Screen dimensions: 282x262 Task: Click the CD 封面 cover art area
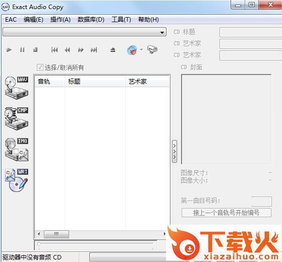(x=226, y=119)
